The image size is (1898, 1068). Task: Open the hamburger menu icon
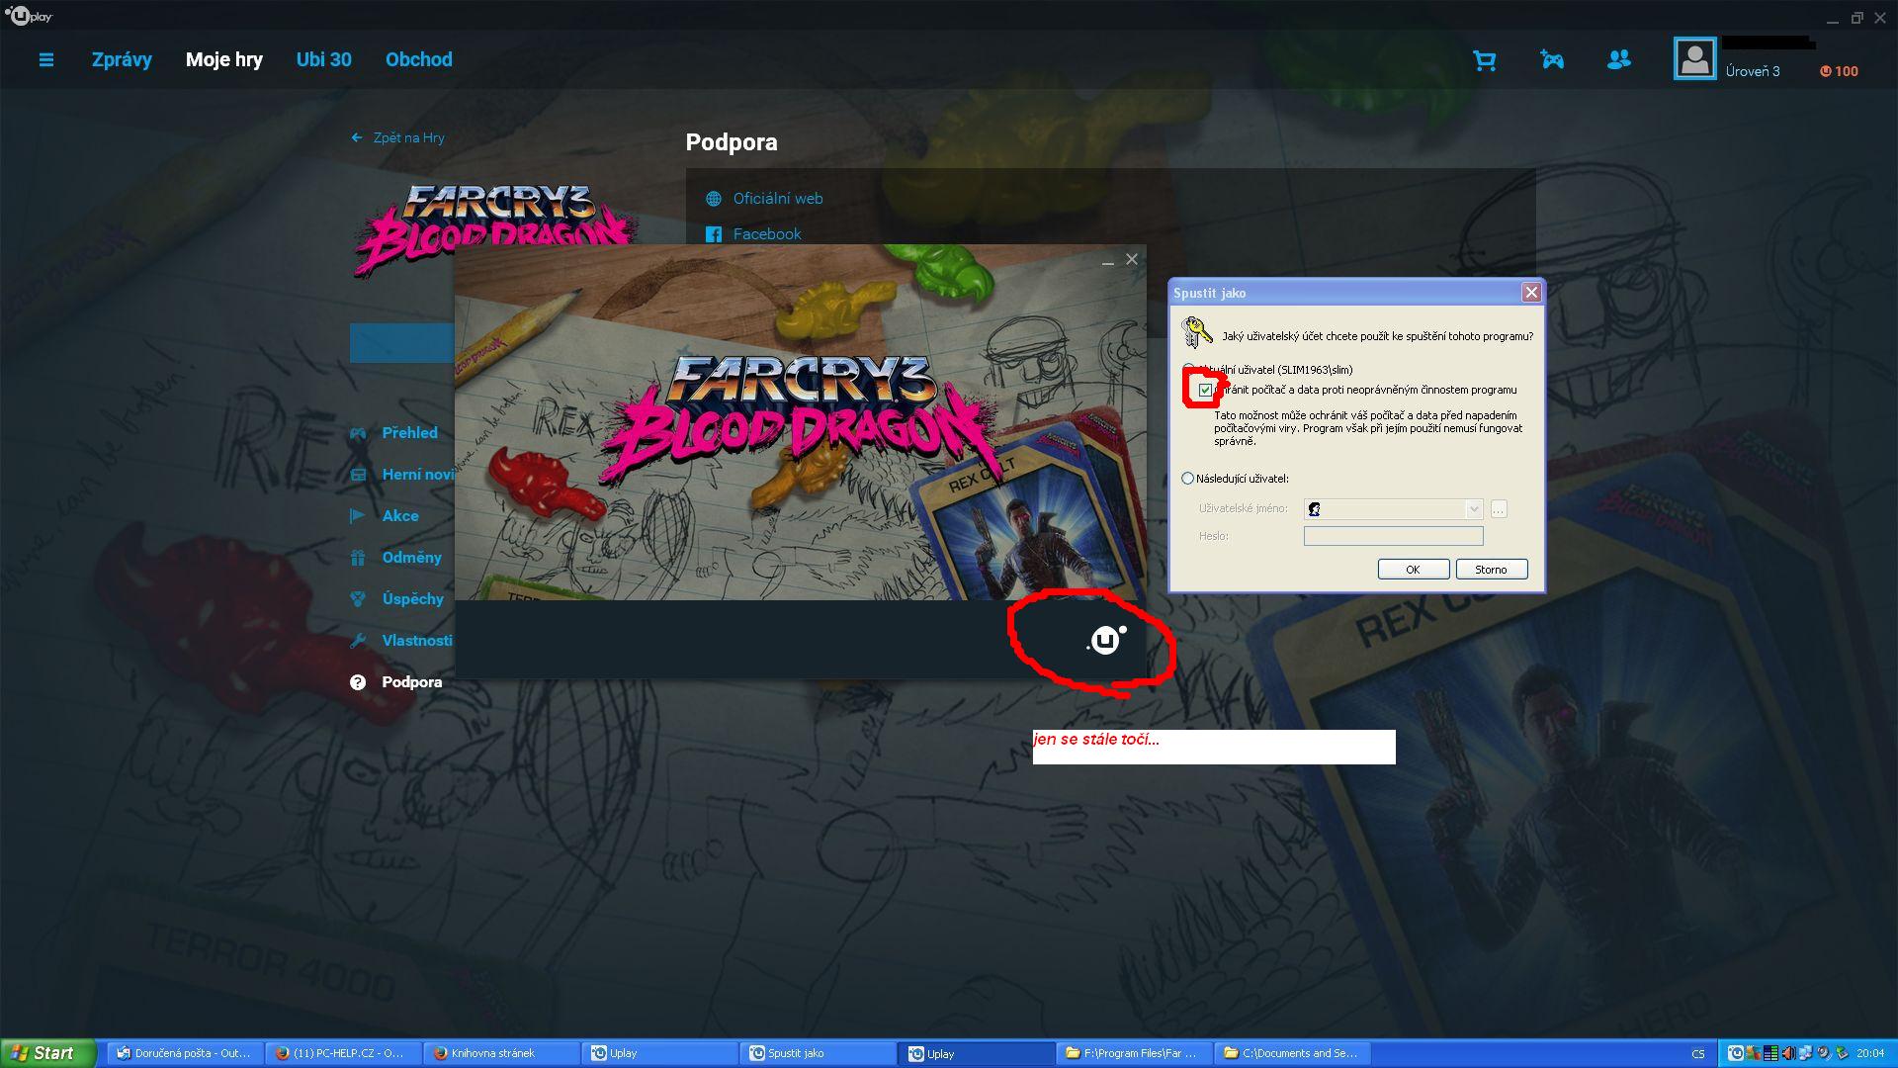pyautogui.click(x=45, y=60)
